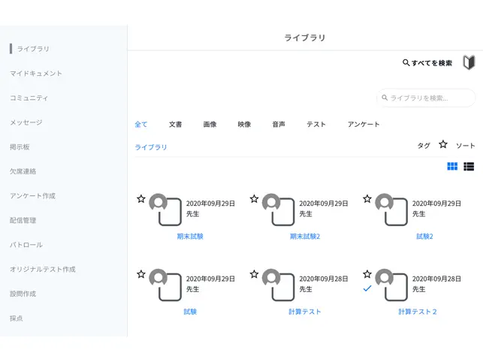The height and width of the screenshot is (362, 483).
Task: Switch to list view icon
Action: [469, 167]
